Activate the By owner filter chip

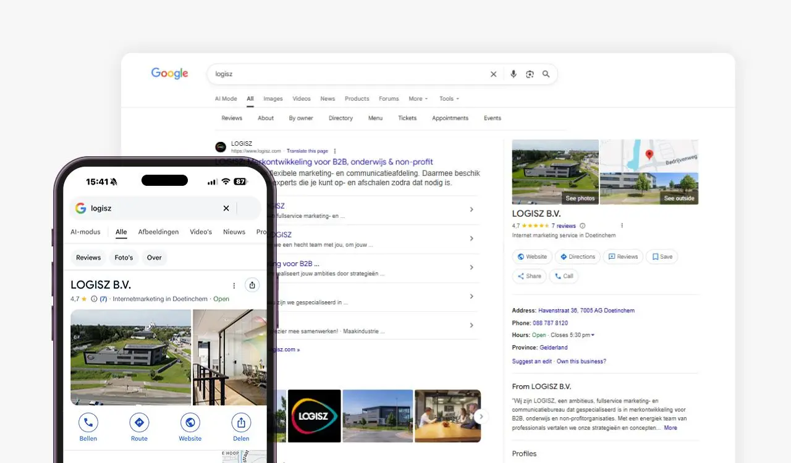(x=300, y=118)
